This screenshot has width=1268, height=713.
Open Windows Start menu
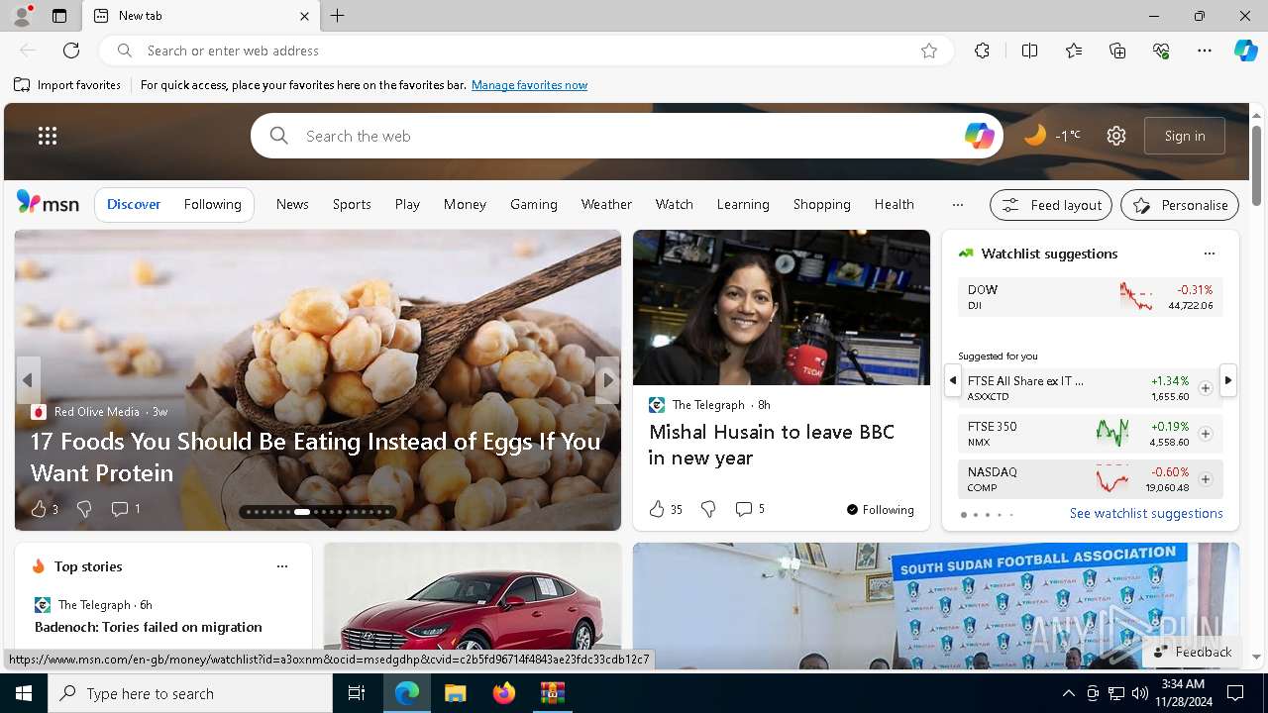point(24,693)
